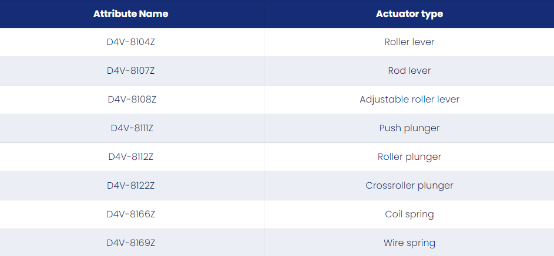The width and height of the screenshot is (554, 256).
Task: Click the Attribute Name column header
Action: tap(131, 13)
